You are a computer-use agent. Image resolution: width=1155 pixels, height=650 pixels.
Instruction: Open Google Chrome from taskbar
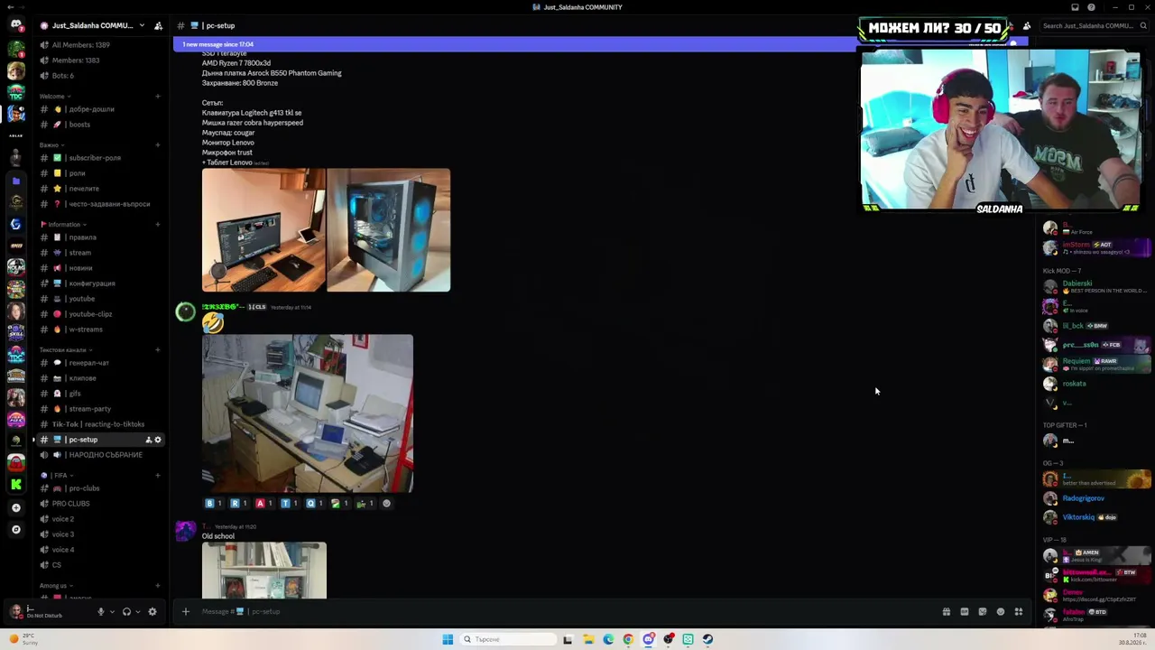point(628,639)
